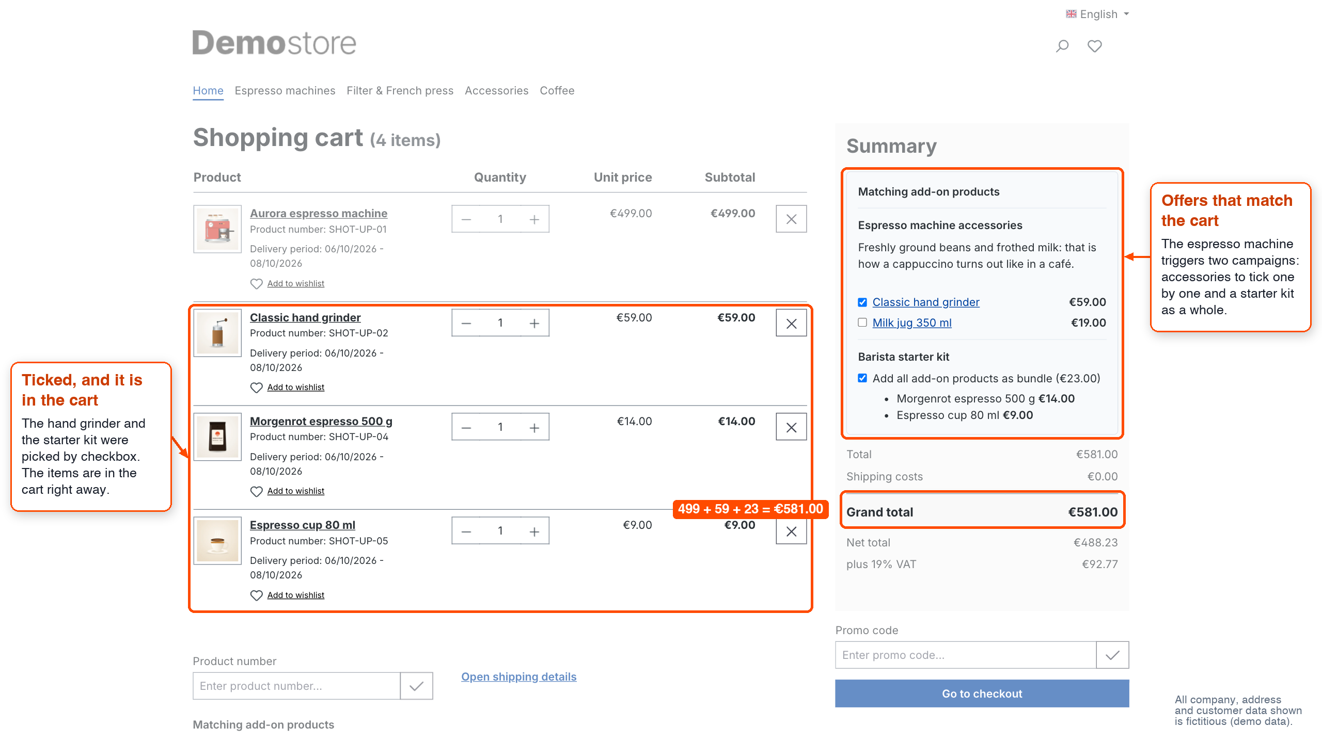Increase quantity of Espresso cup 80 ml
The image size is (1322, 743).
534,531
